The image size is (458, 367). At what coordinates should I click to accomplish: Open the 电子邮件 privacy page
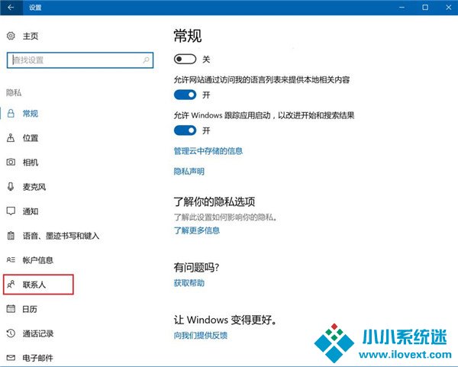[x=38, y=358]
